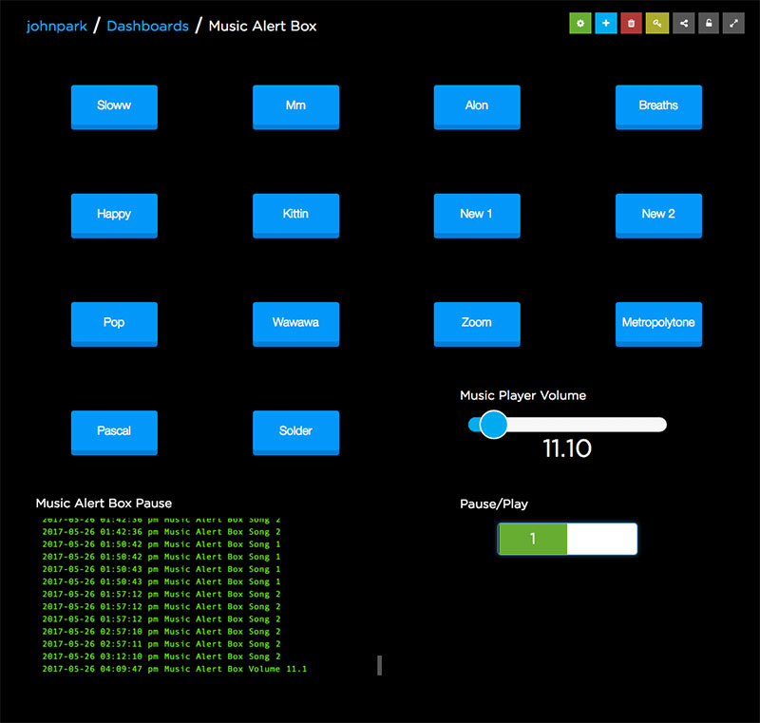Enter fullscreen with the expand arrows icon
This screenshot has width=760, height=723.
click(x=733, y=24)
